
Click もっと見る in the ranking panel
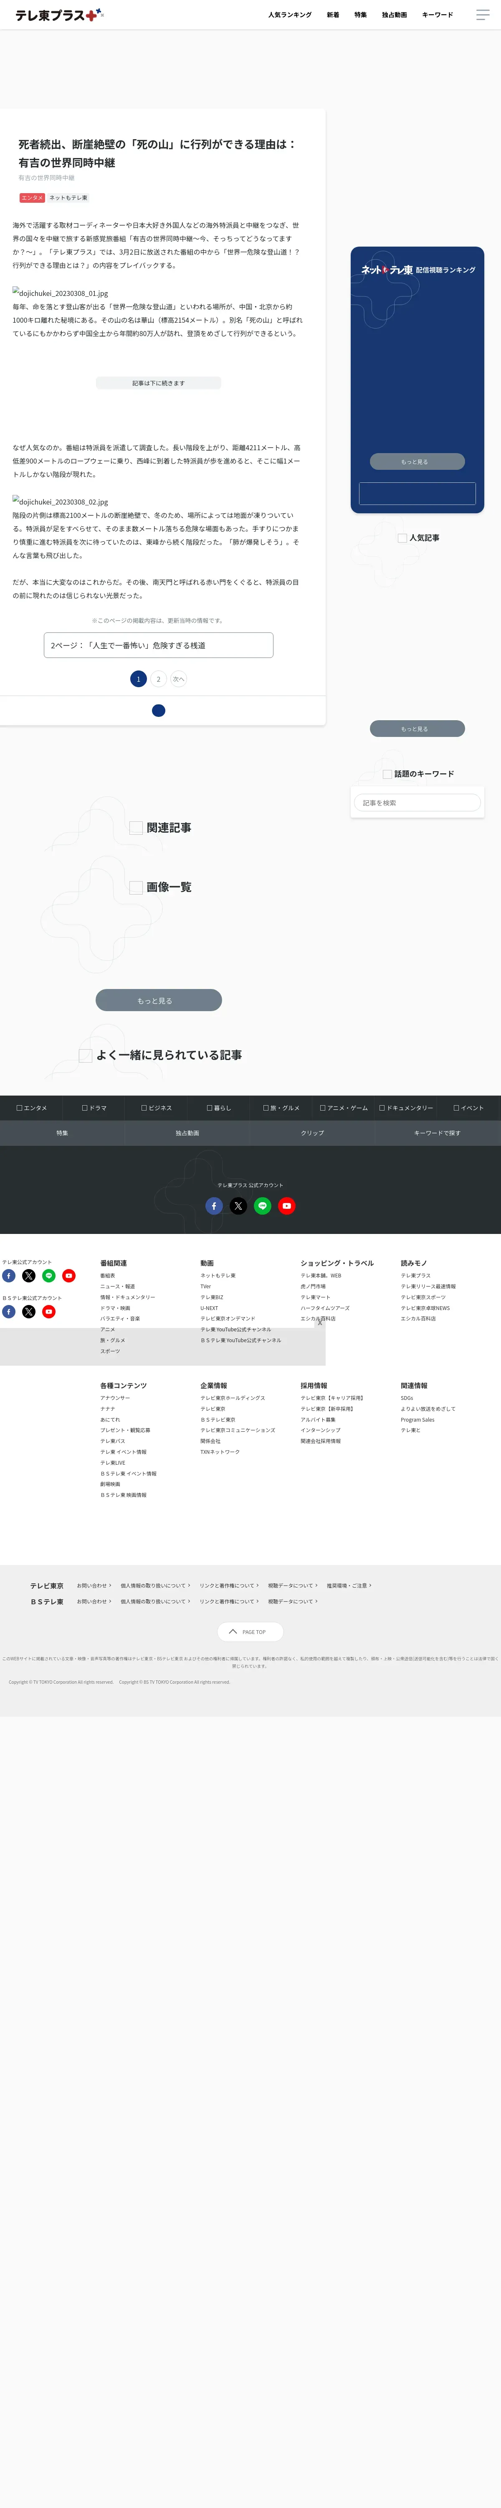coord(417,461)
